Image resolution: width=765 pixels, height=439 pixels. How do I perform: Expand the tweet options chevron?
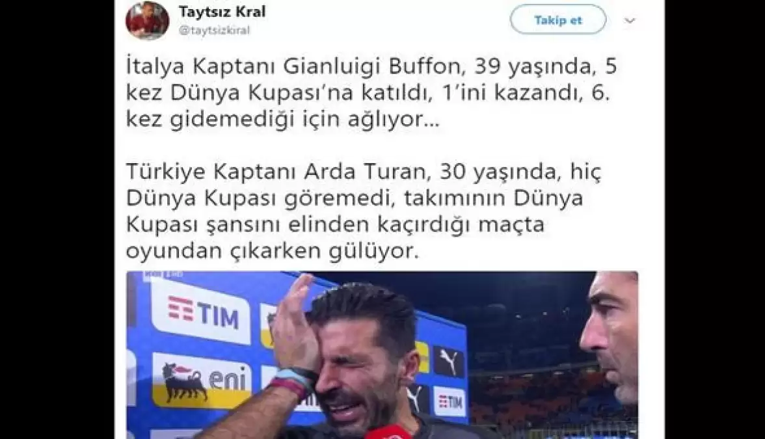(x=630, y=21)
